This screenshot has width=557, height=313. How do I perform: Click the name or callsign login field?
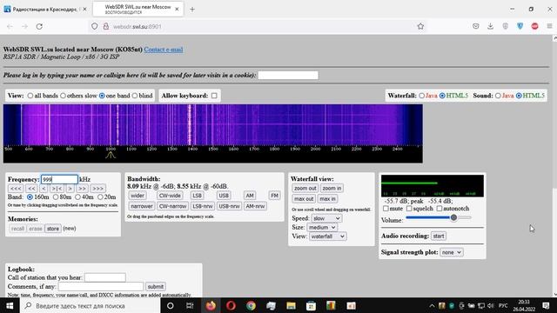point(288,76)
